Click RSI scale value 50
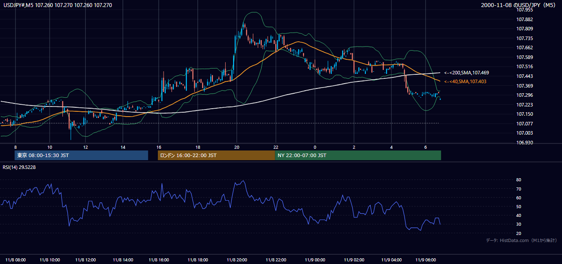562x264 pixels. point(518,206)
